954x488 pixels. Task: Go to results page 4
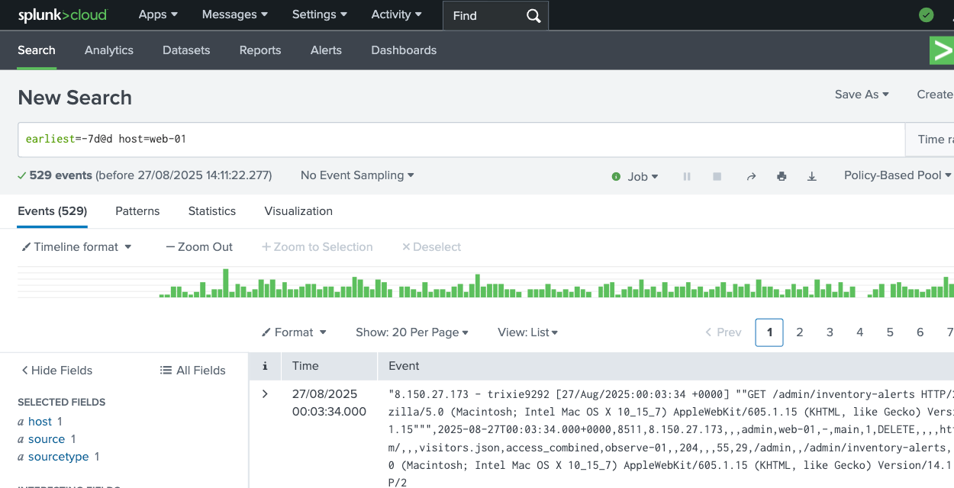tap(860, 332)
